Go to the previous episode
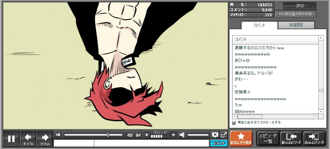The width and height of the screenshot is (330, 149). click(291, 138)
